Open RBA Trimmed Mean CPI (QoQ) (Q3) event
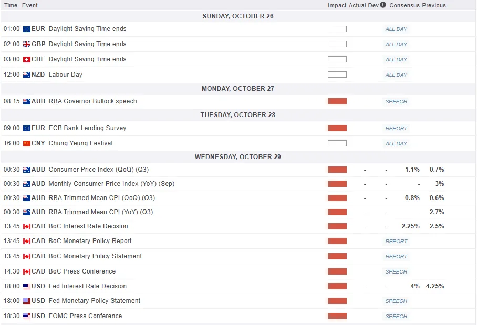 102,198
